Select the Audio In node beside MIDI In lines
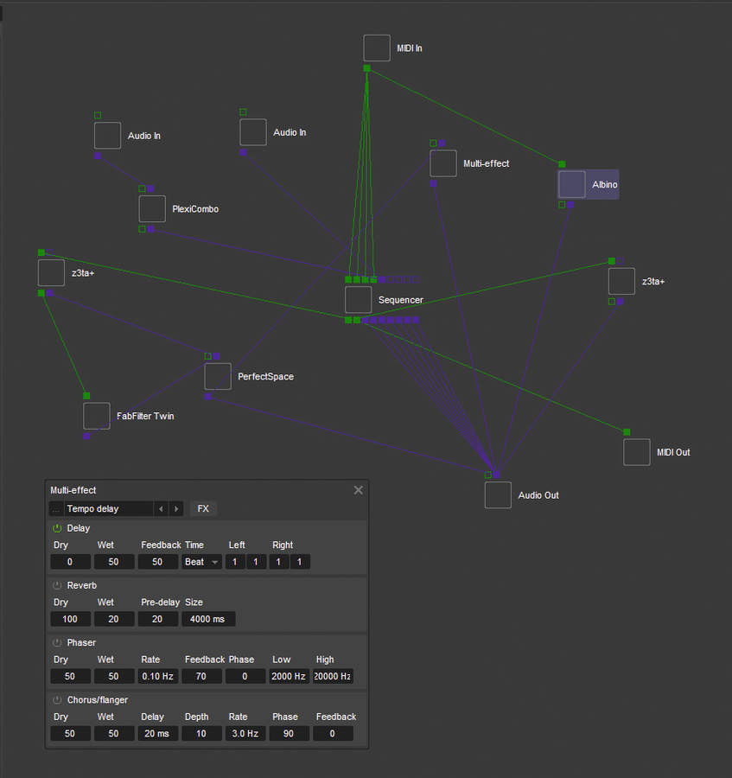The height and width of the screenshot is (778, 732). click(253, 132)
